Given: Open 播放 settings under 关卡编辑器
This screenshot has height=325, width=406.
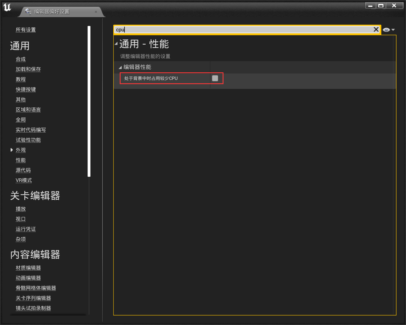Looking at the screenshot, I should point(20,209).
